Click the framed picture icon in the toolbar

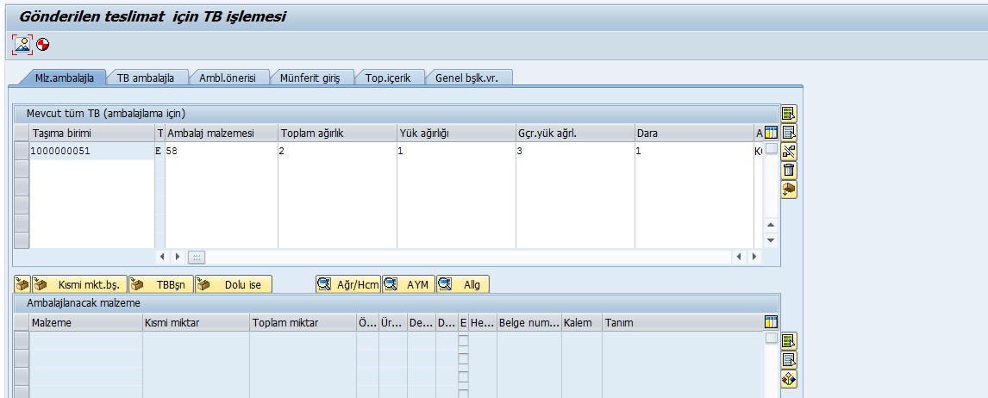(23, 44)
